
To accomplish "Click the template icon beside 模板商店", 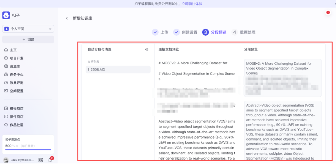I will coord(6,109).
